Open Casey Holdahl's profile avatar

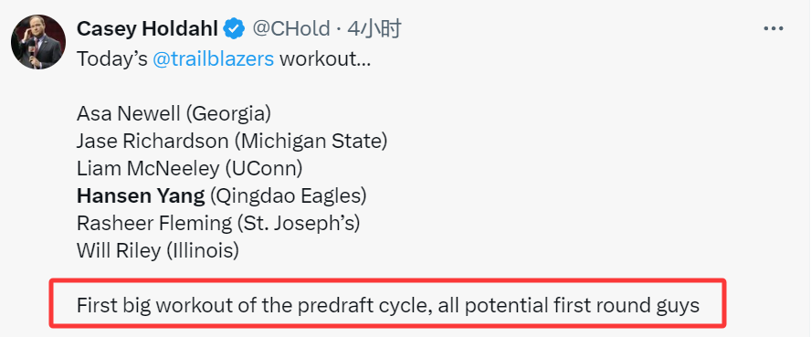pyautogui.click(x=38, y=42)
